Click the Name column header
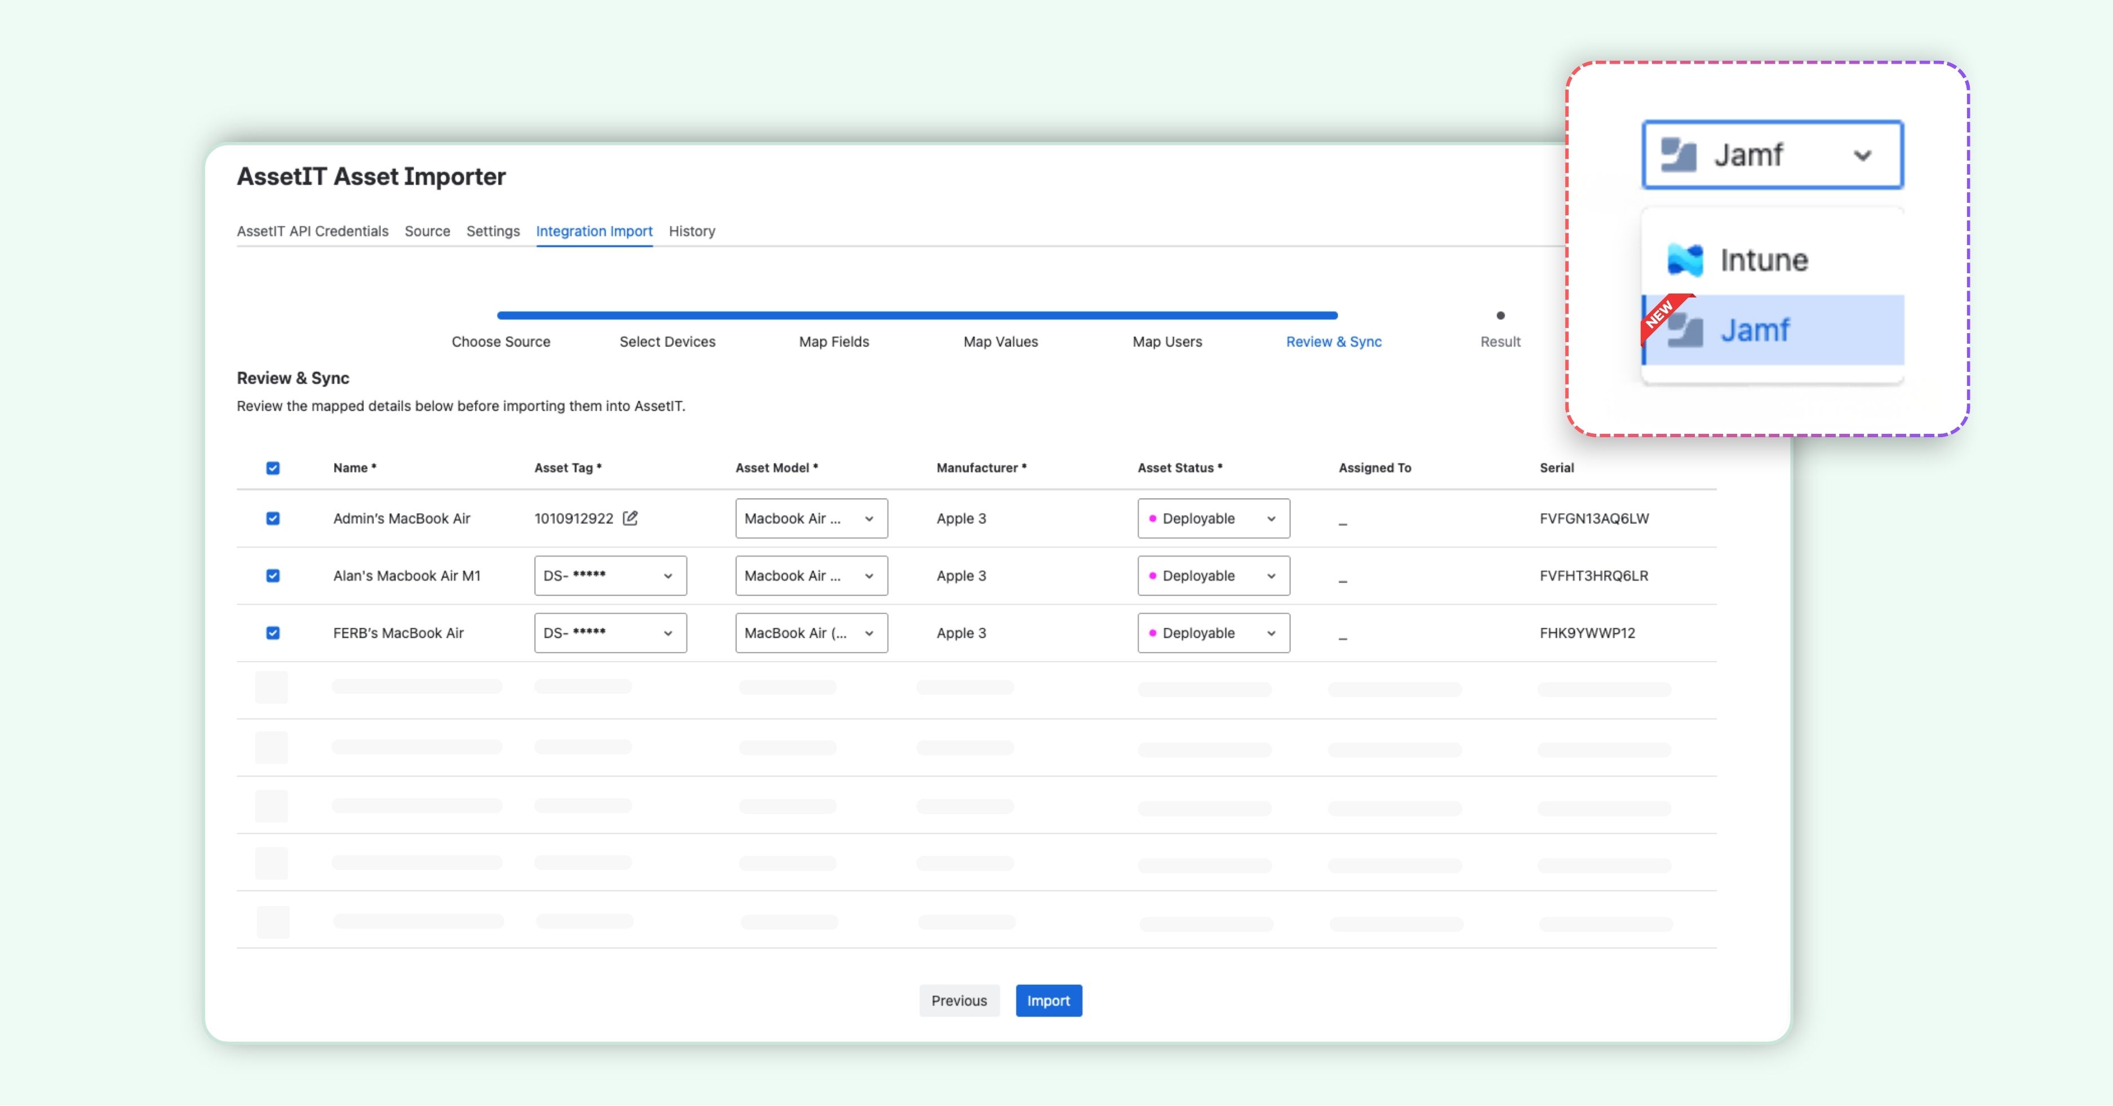 pos(354,468)
